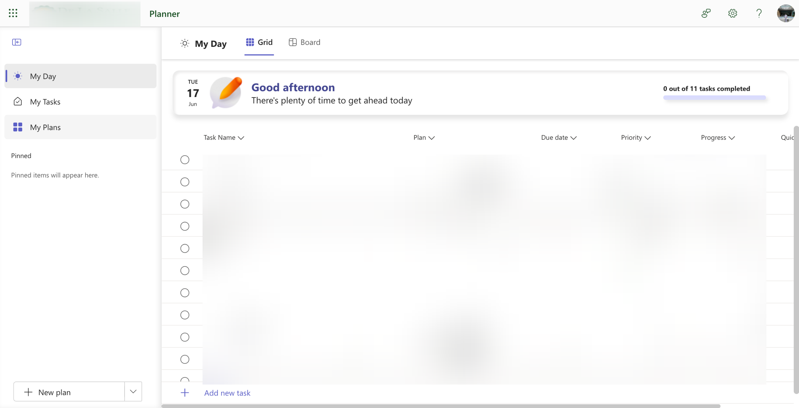Viewport: 799px width, 408px height.
Task: Mark the third task complete circle
Action: click(185, 204)
